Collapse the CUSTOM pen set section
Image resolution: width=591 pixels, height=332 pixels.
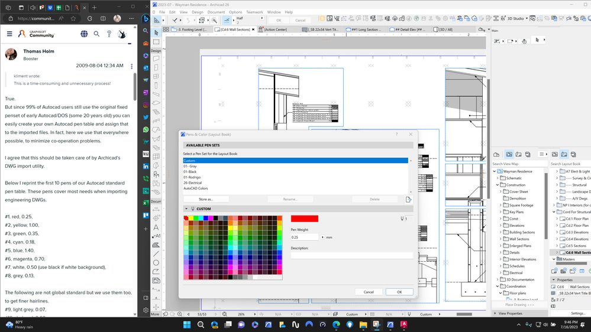[186, 209]
